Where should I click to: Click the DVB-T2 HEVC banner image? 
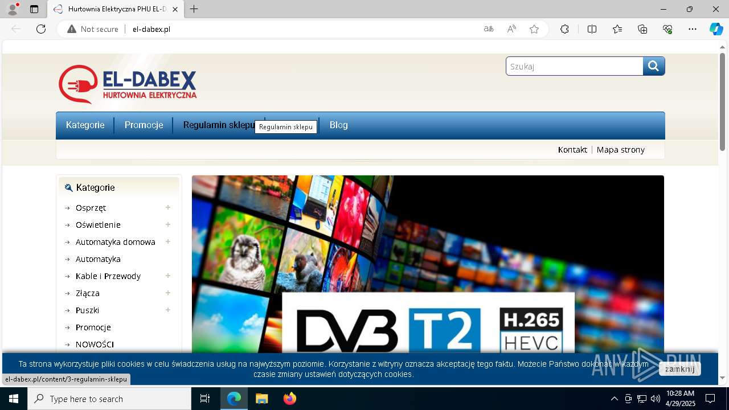coord(428,264)
